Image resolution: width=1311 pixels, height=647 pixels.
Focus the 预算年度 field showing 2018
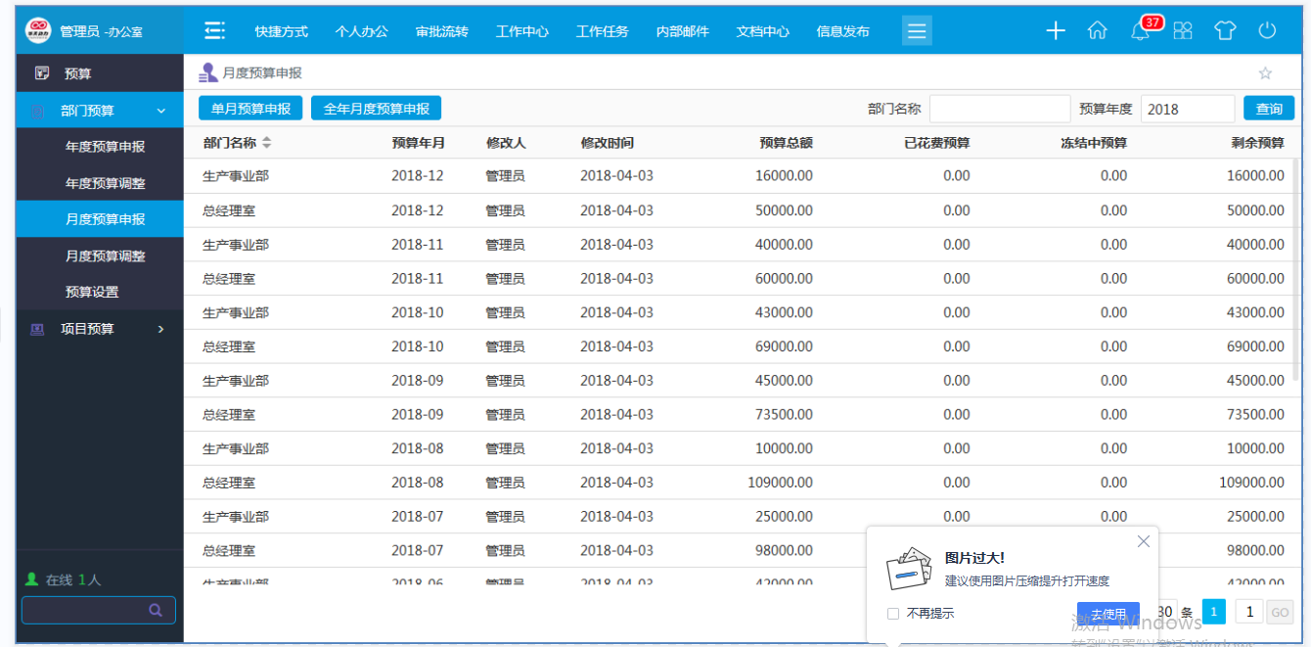click(x=1188, y=109)
